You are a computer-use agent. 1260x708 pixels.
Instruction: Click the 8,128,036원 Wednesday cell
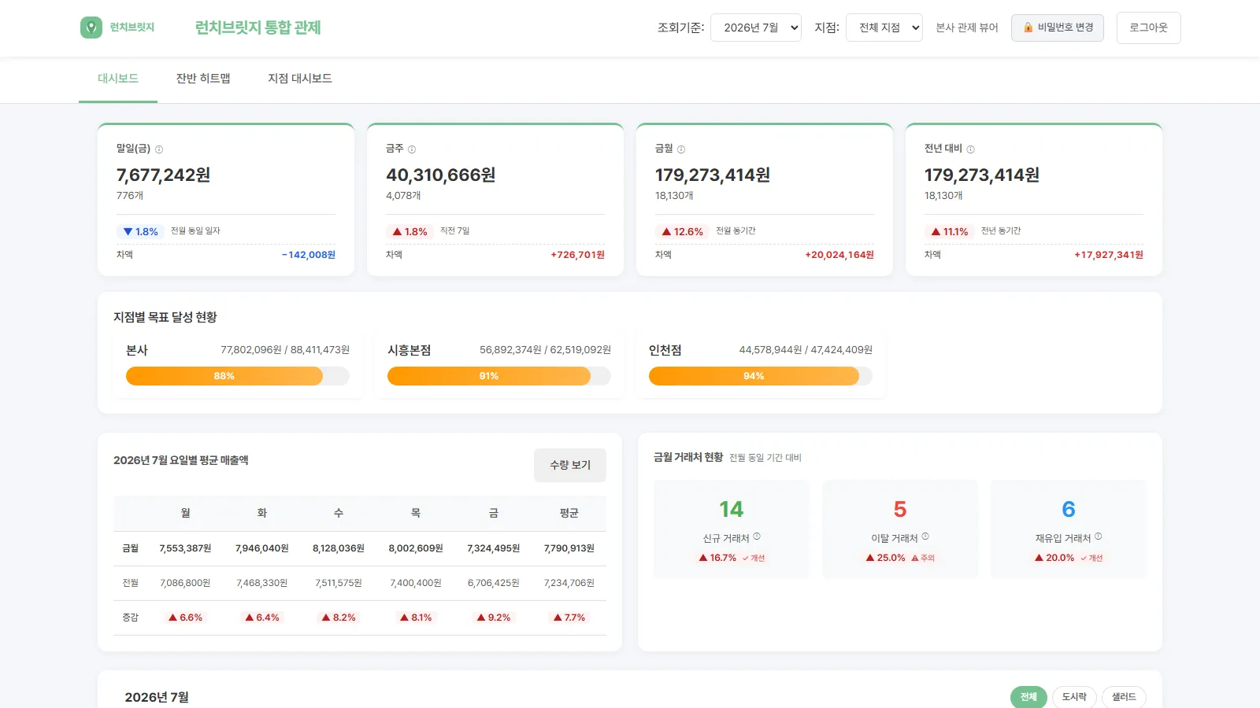[x=339, y=548]
